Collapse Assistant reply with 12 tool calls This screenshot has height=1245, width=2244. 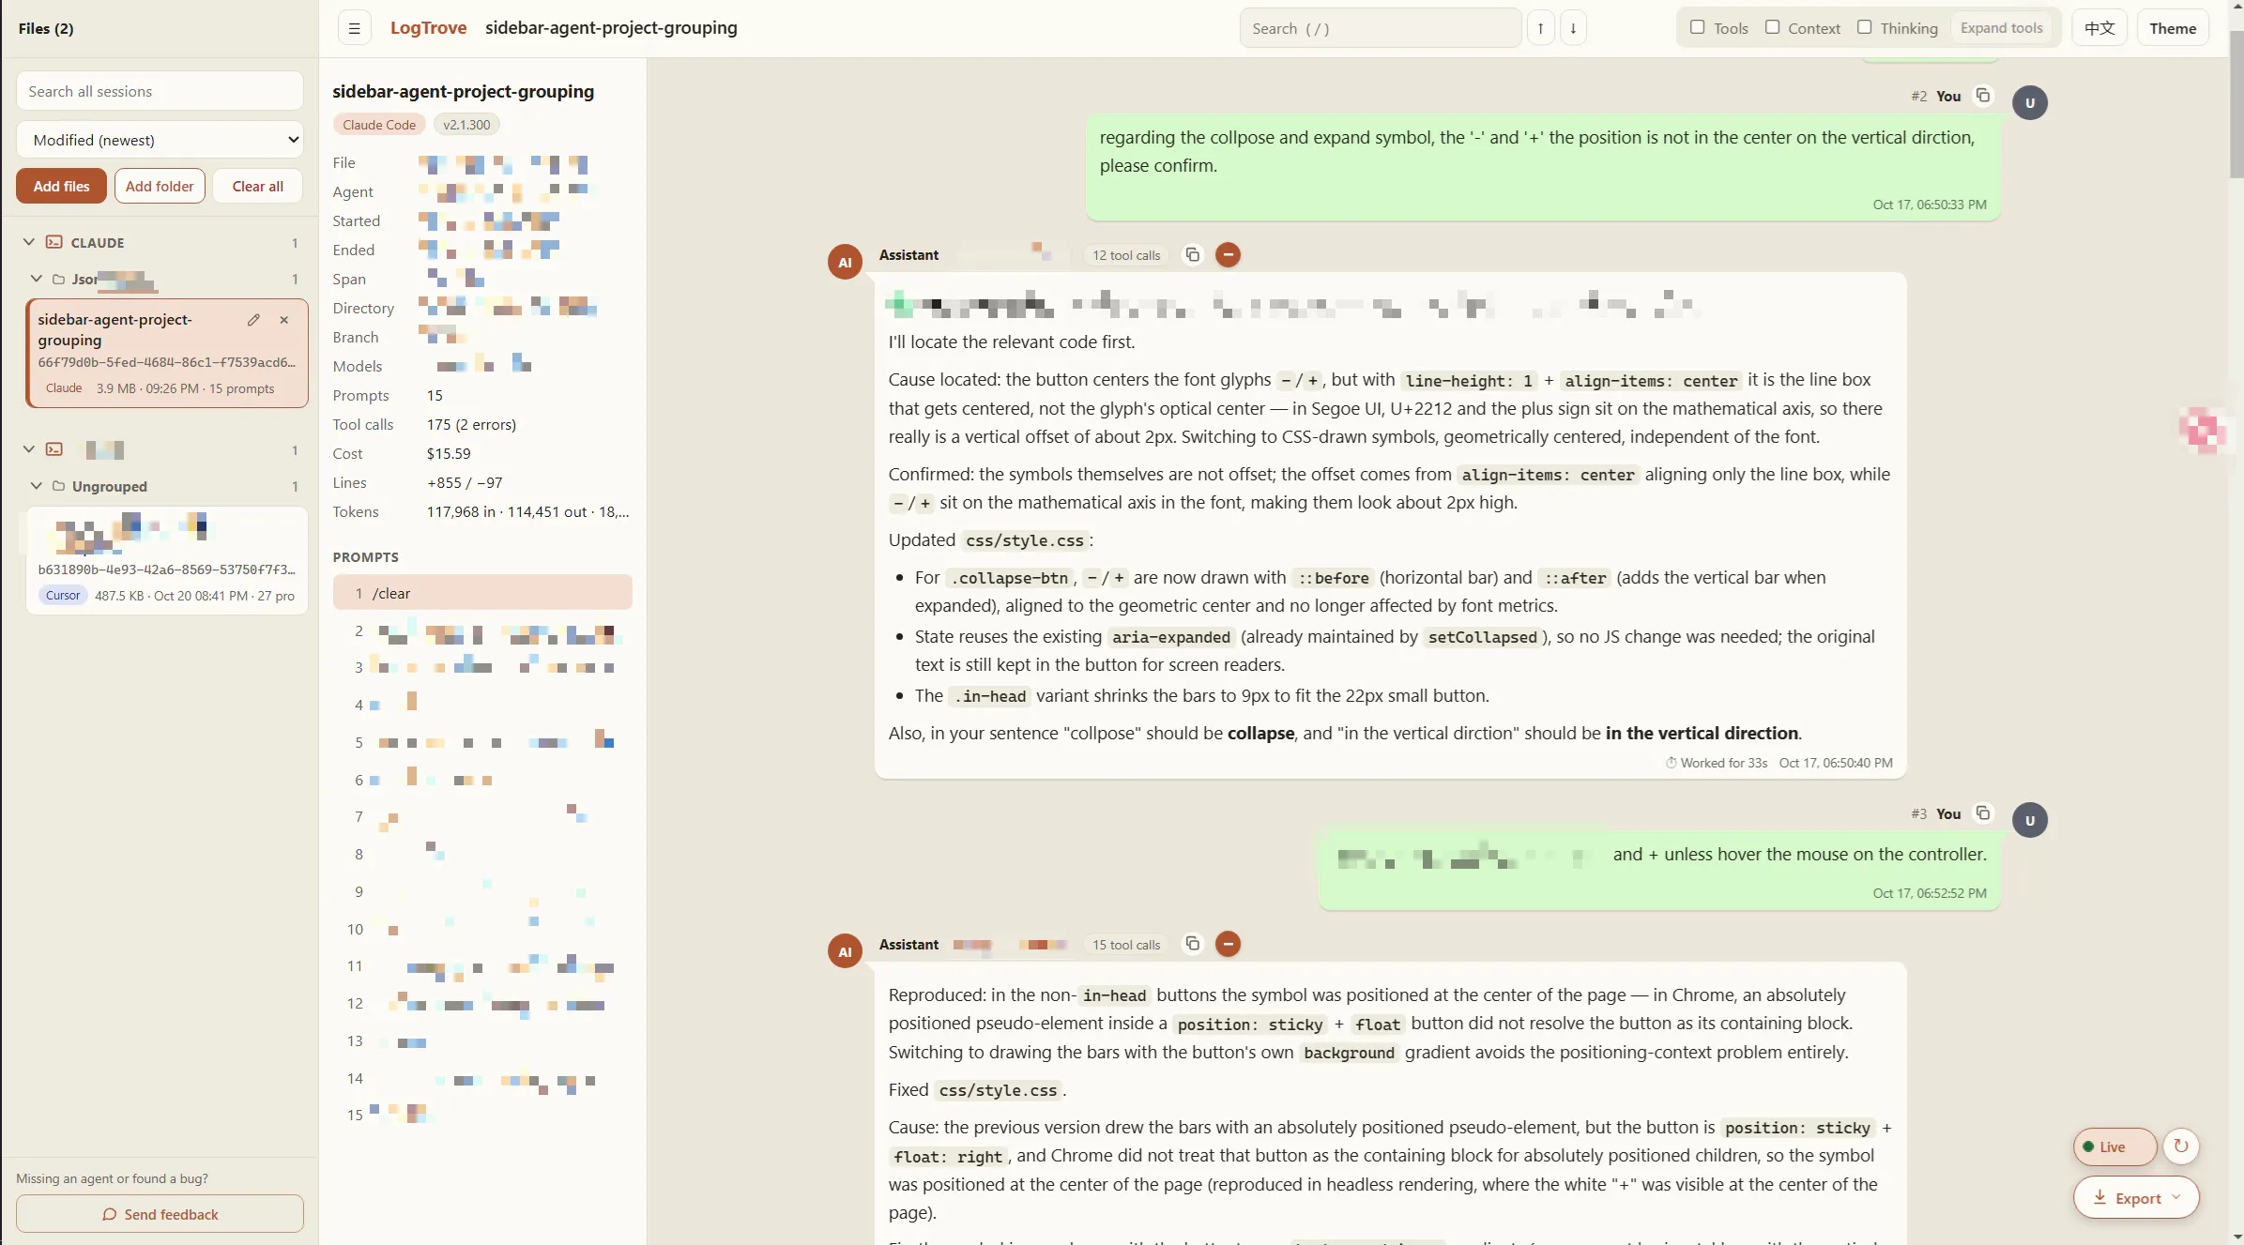1228,255
